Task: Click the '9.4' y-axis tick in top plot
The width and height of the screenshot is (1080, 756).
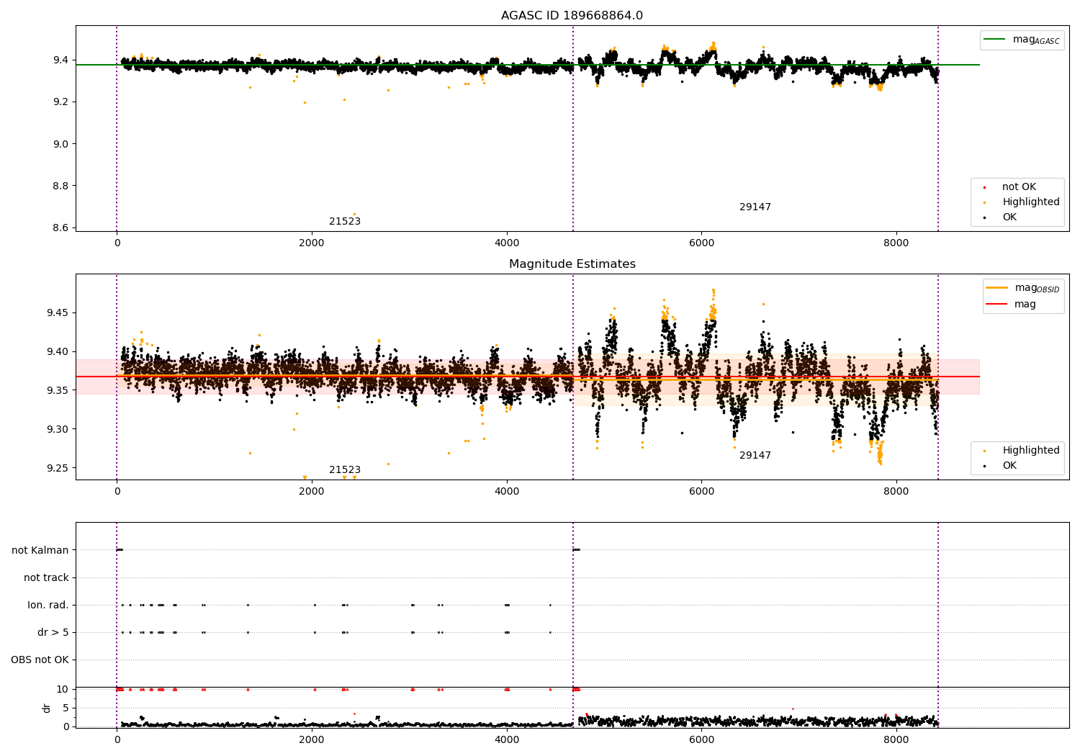Action: [60, 60]
